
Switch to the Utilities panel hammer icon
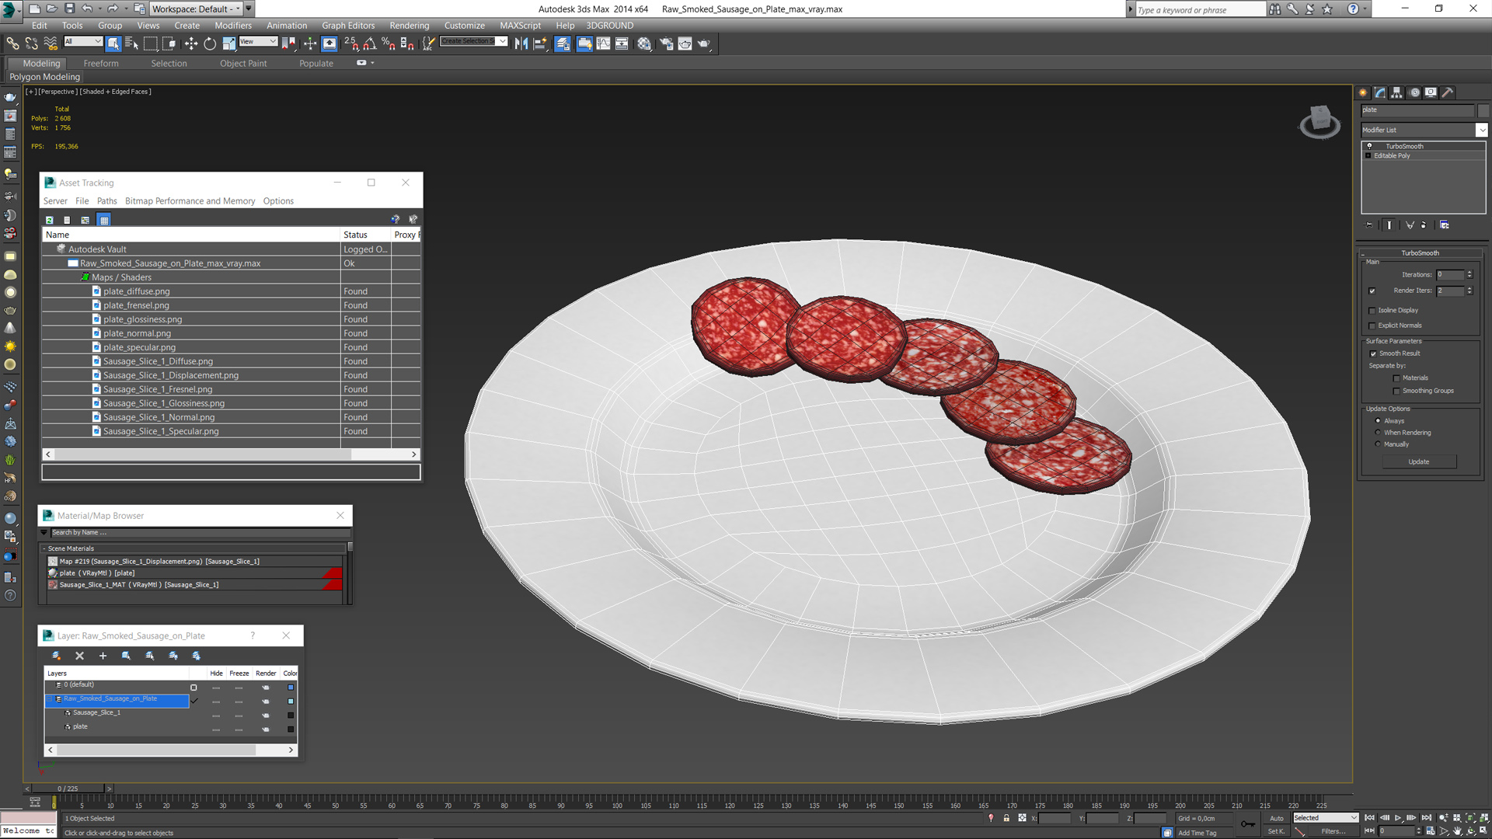pos(1448,92)
